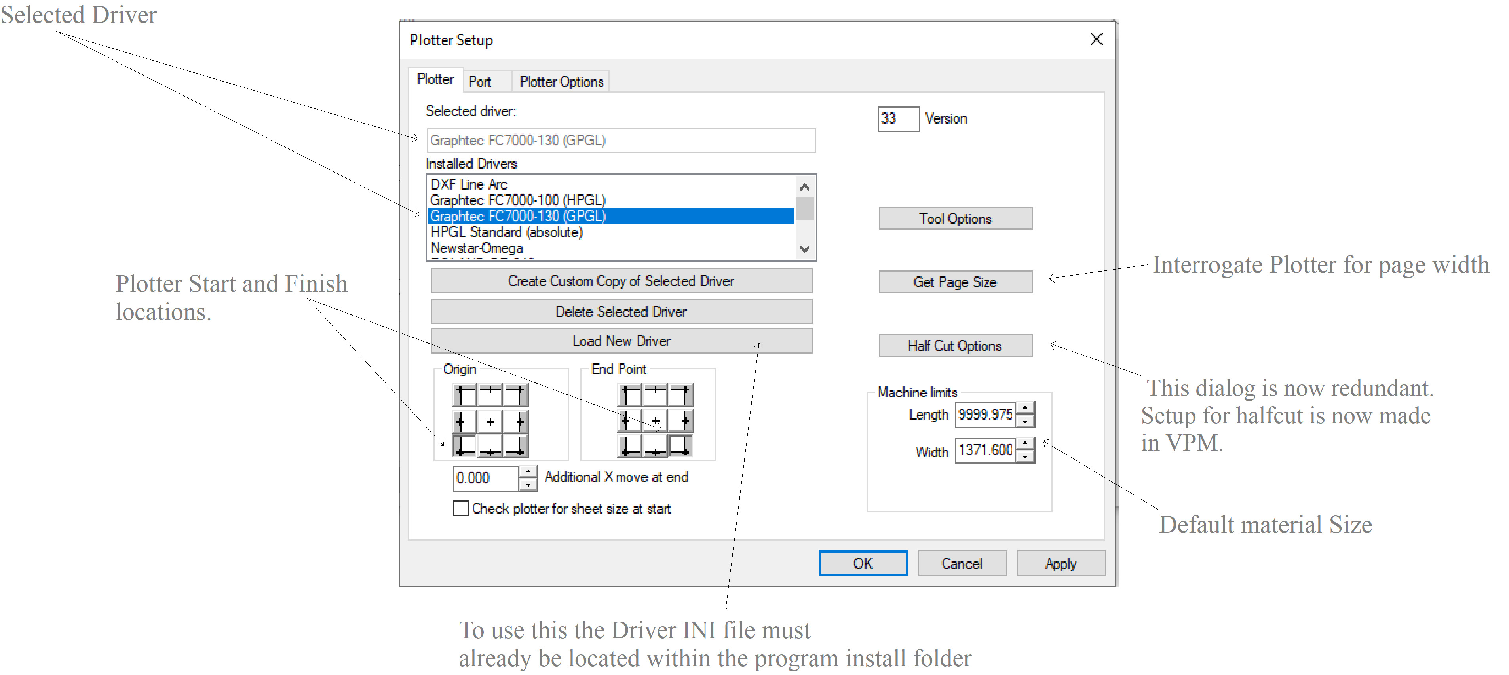Increase Additional X move at end value
Image resolution: width=1509 pixels, height=675 pixels.
[528, 472]
